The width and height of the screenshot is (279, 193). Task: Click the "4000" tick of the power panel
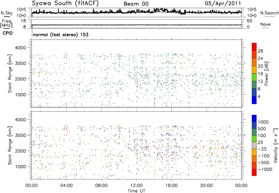pos(20,47)
